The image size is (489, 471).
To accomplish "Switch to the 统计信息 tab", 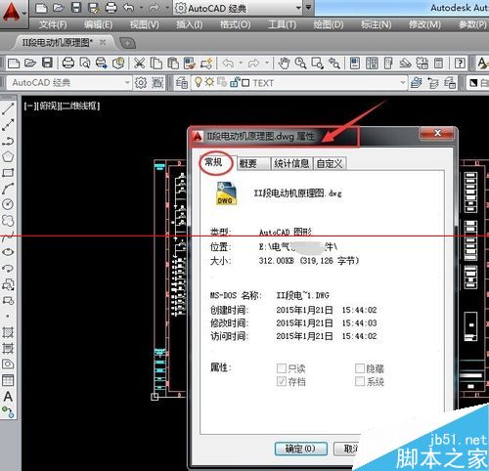I will (x=291, y=163).
